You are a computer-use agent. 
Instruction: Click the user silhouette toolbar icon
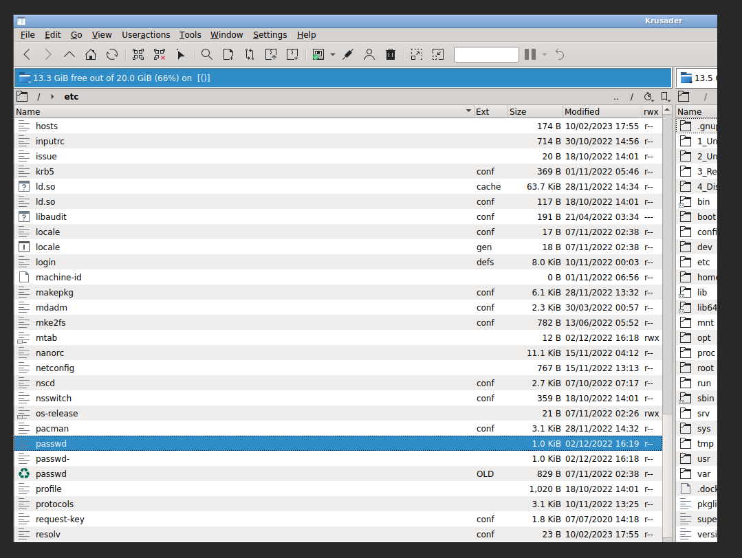pos(369,54)
